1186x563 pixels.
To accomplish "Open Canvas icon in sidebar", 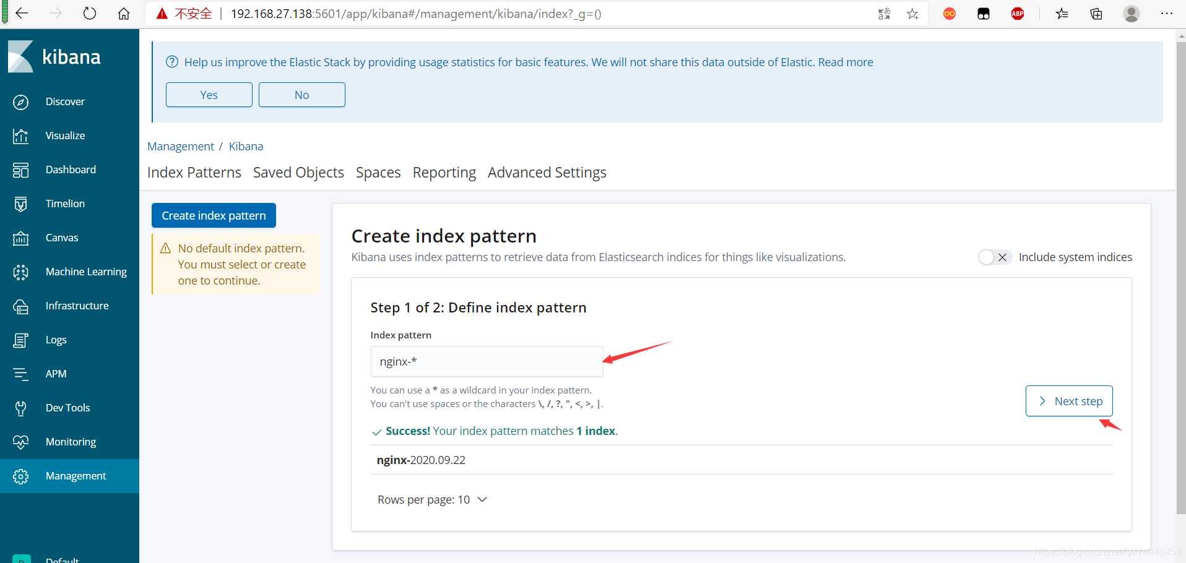I will [x=21, y=238].
